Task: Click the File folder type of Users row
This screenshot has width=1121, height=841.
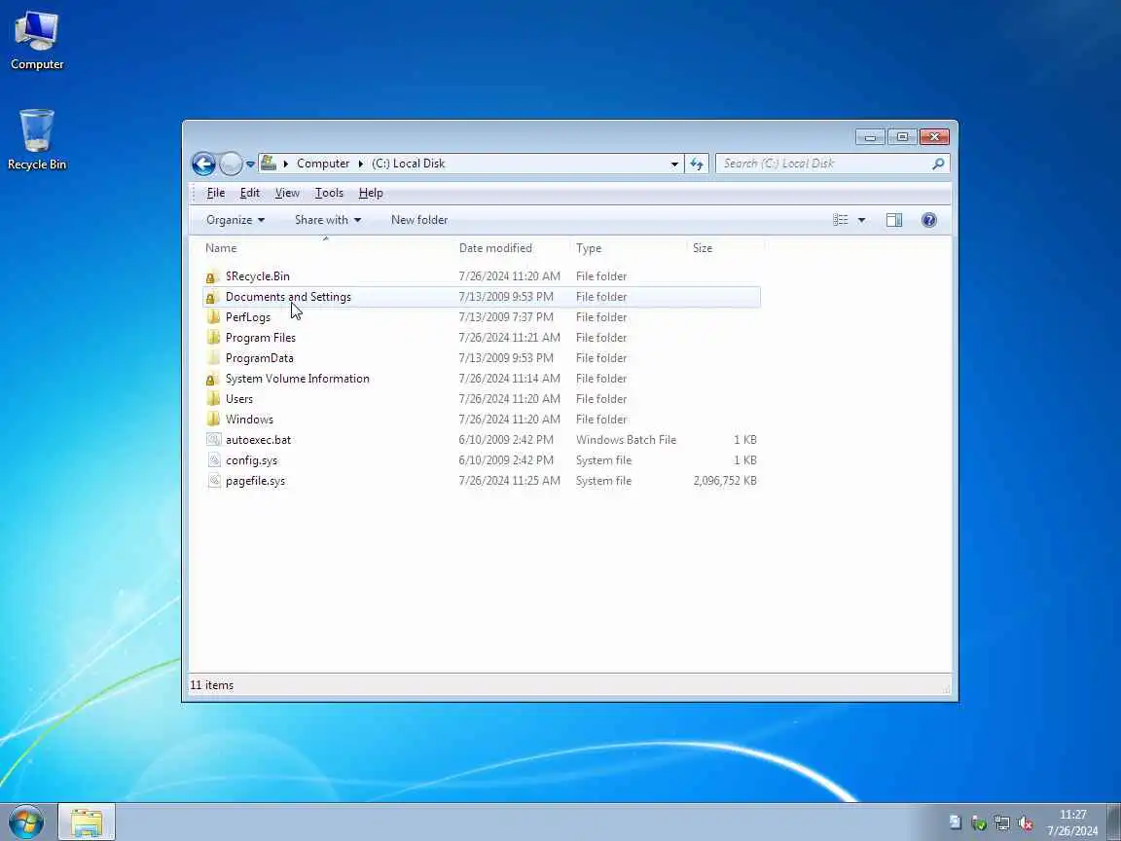Action: pos(601,399)
